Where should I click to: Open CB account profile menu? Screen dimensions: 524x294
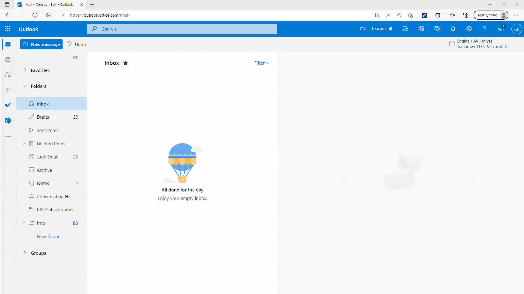(x=517, y=29)
